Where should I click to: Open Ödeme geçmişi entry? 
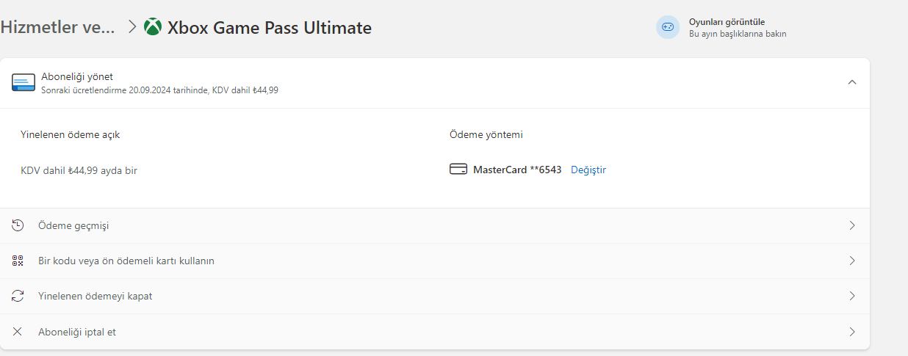435,225
